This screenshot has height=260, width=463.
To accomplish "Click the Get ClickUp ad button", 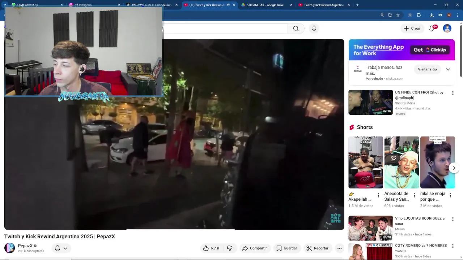I will click(x=430, y=50).
